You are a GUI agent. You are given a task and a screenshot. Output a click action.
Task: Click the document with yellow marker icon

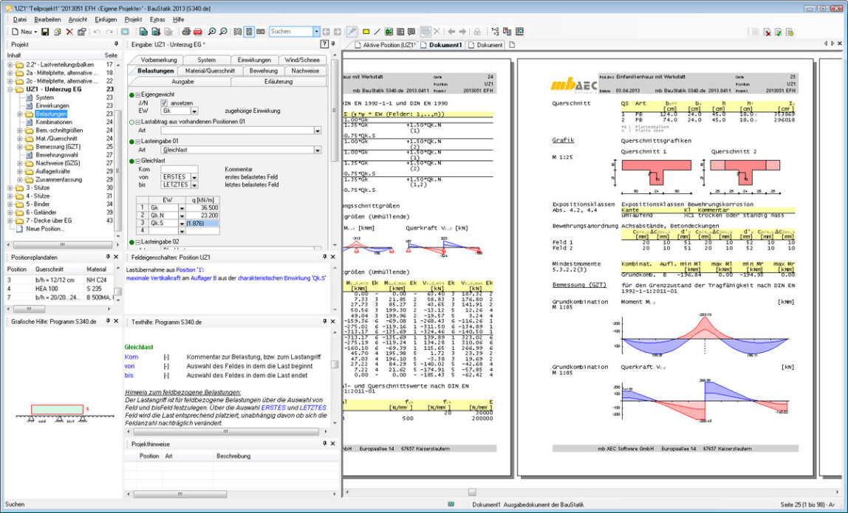coord(790,32)
